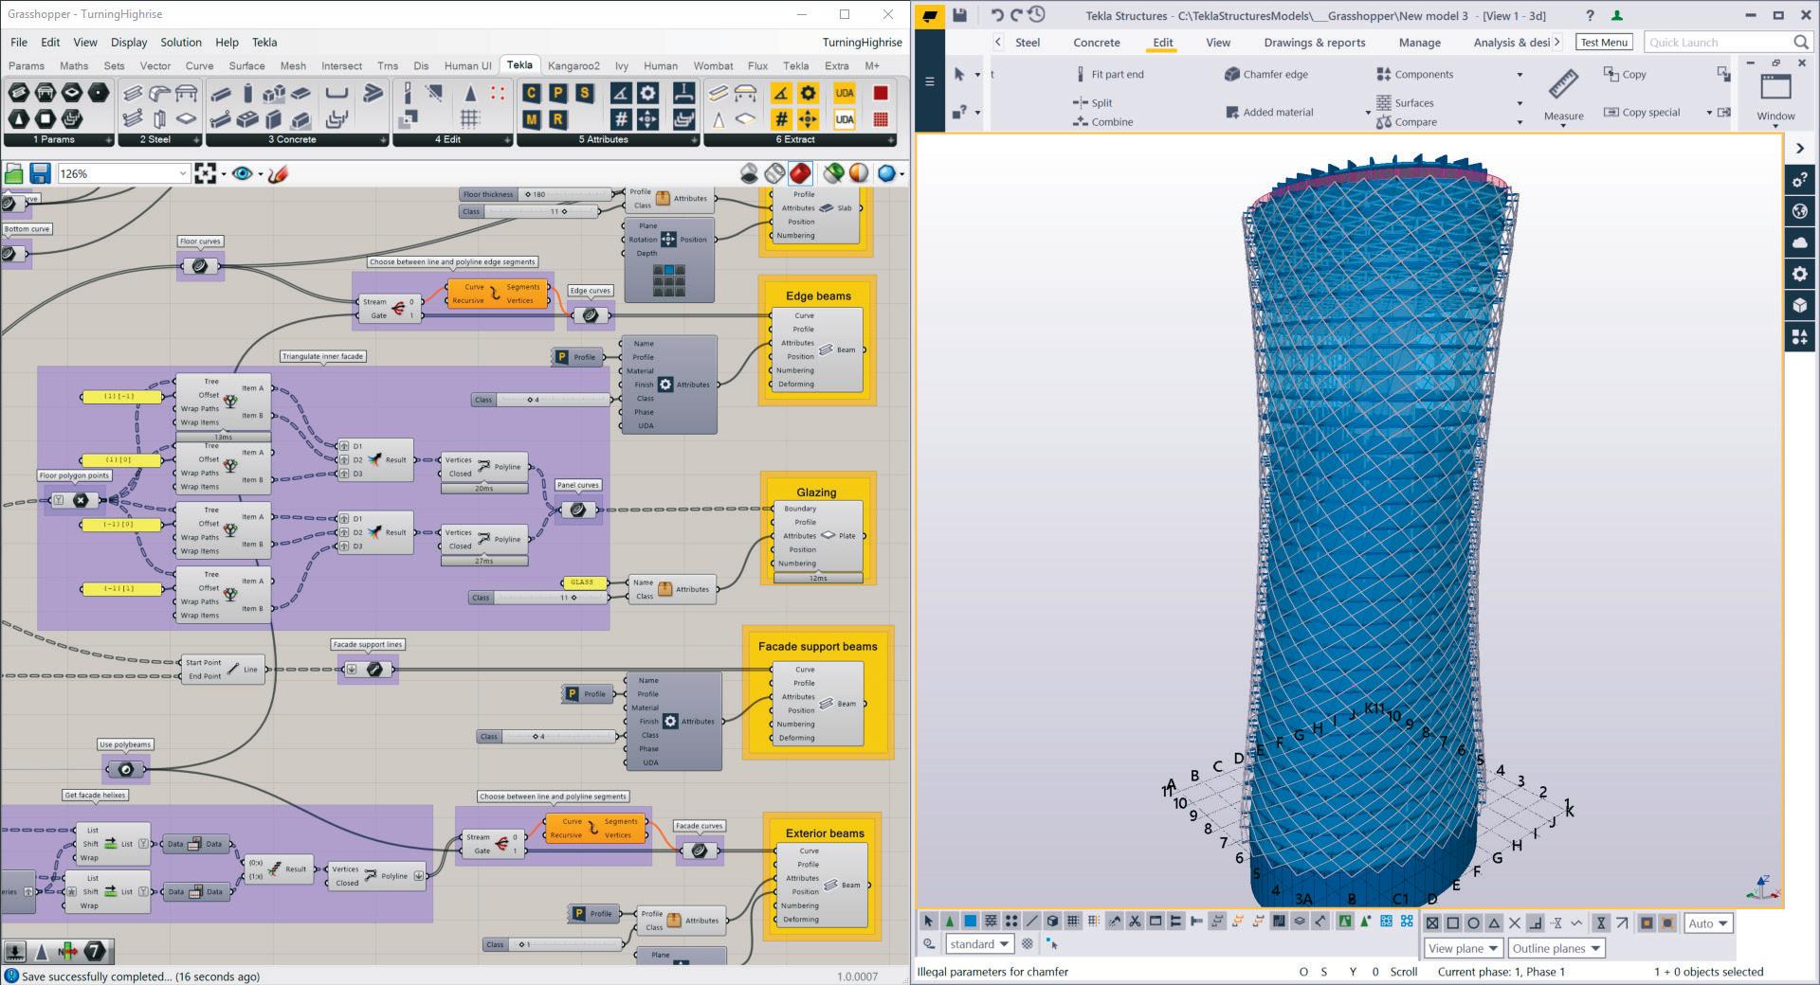Expand the Components dropdown arrow
1820x985 pixels.
coord(1520,75)
